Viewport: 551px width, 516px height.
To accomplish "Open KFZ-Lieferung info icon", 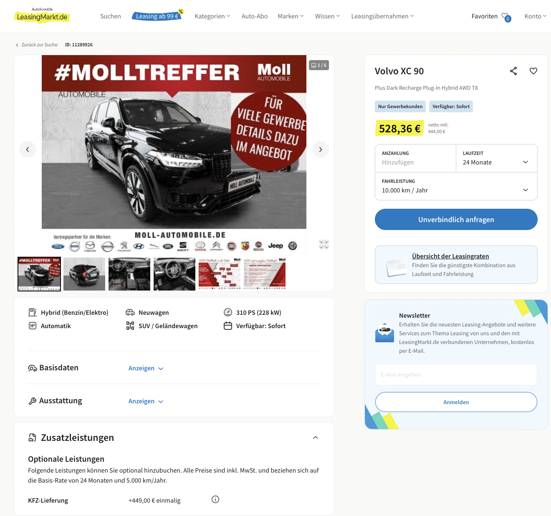I will (x=215, y=499).
